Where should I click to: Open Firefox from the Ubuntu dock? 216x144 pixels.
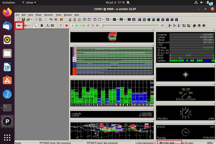(7, 13)
